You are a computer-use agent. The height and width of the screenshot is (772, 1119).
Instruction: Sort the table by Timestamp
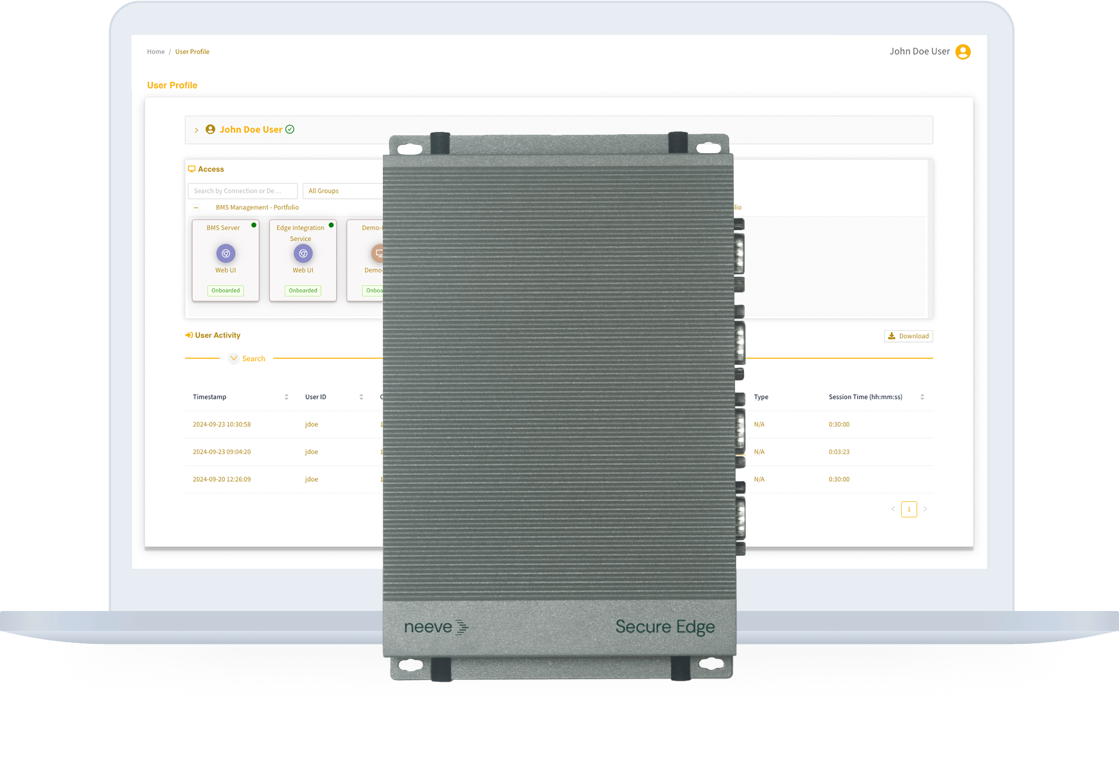coord(286,397)
